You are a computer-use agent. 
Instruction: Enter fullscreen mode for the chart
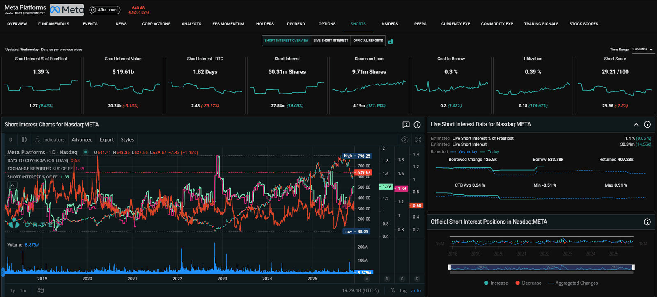[418, 140]
